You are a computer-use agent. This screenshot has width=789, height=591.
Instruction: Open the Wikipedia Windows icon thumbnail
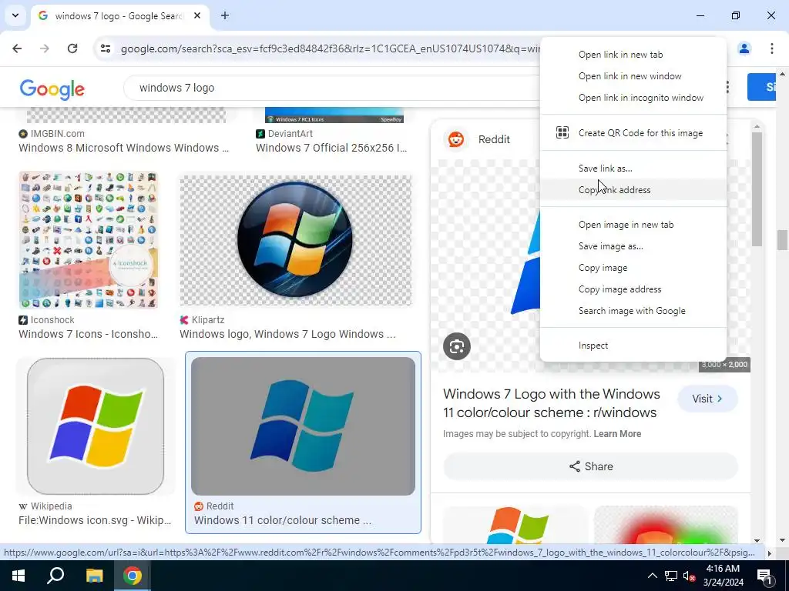96,426
